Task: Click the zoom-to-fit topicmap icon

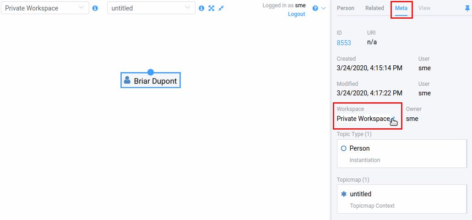Action: click(212, 8)
